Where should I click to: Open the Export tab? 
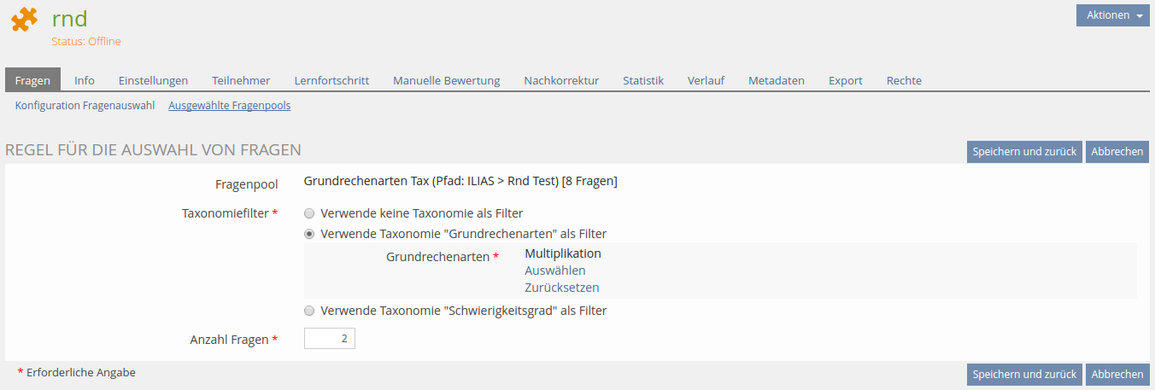tap(845, 80)
